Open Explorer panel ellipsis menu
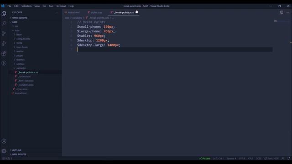Viewport: 292px width, 164px height. (57, 12)
